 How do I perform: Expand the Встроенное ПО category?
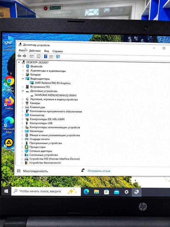point(23,87)
